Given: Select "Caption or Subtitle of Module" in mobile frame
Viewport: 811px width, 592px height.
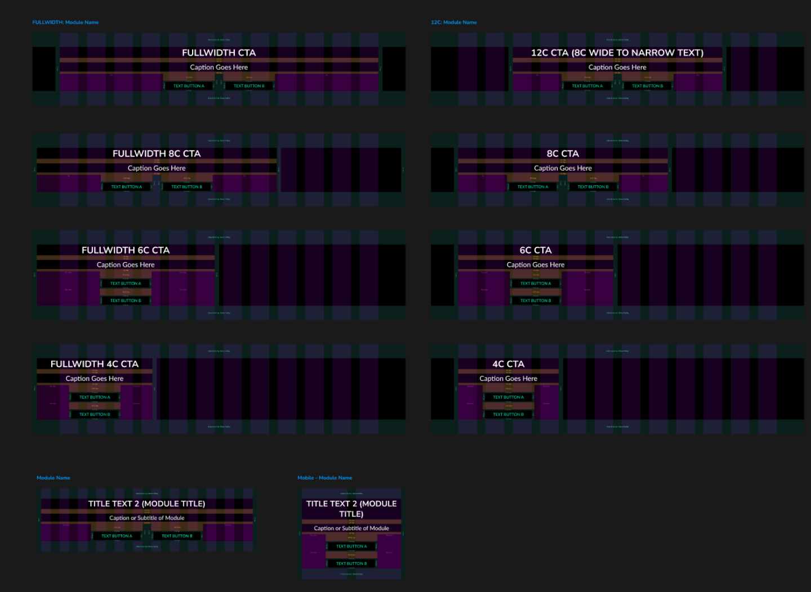Looking at the screenshot, I should click(x=351, y=528).
